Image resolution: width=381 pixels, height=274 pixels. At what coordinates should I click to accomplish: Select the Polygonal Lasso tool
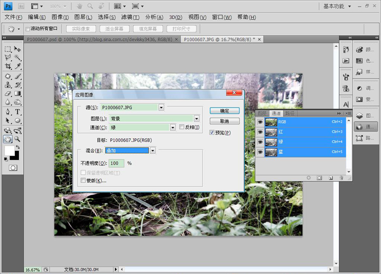(8, 57)
